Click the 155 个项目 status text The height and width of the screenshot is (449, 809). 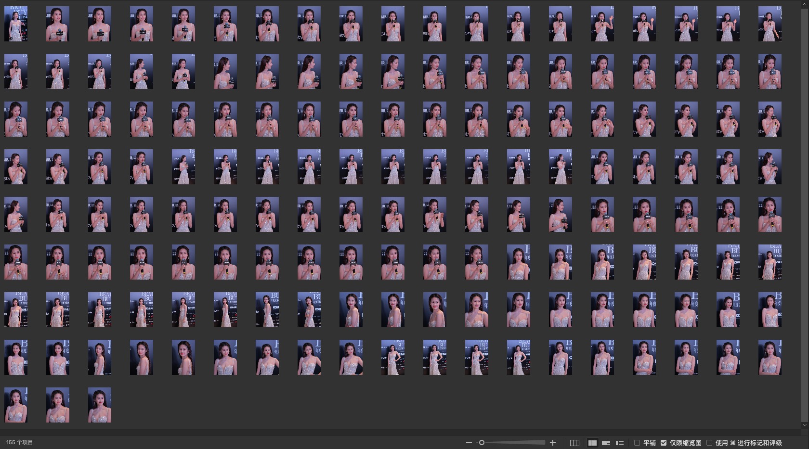(x=20, y=443)
